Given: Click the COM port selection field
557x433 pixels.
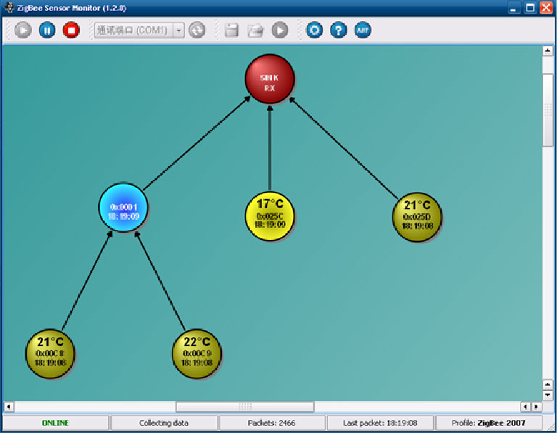Looking at the screenshot, I should pos(133,30).
